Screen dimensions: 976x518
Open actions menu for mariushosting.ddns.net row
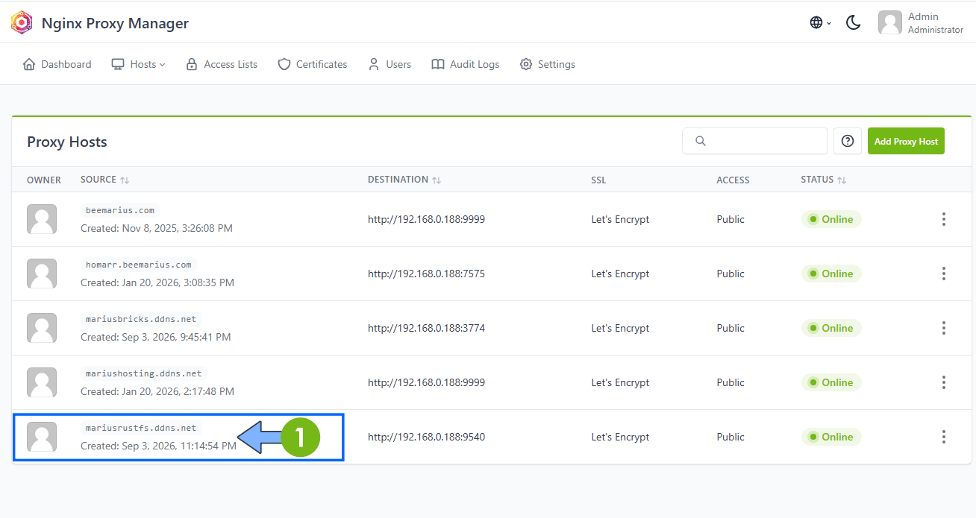pyautogui.click(x=944, y=382)
